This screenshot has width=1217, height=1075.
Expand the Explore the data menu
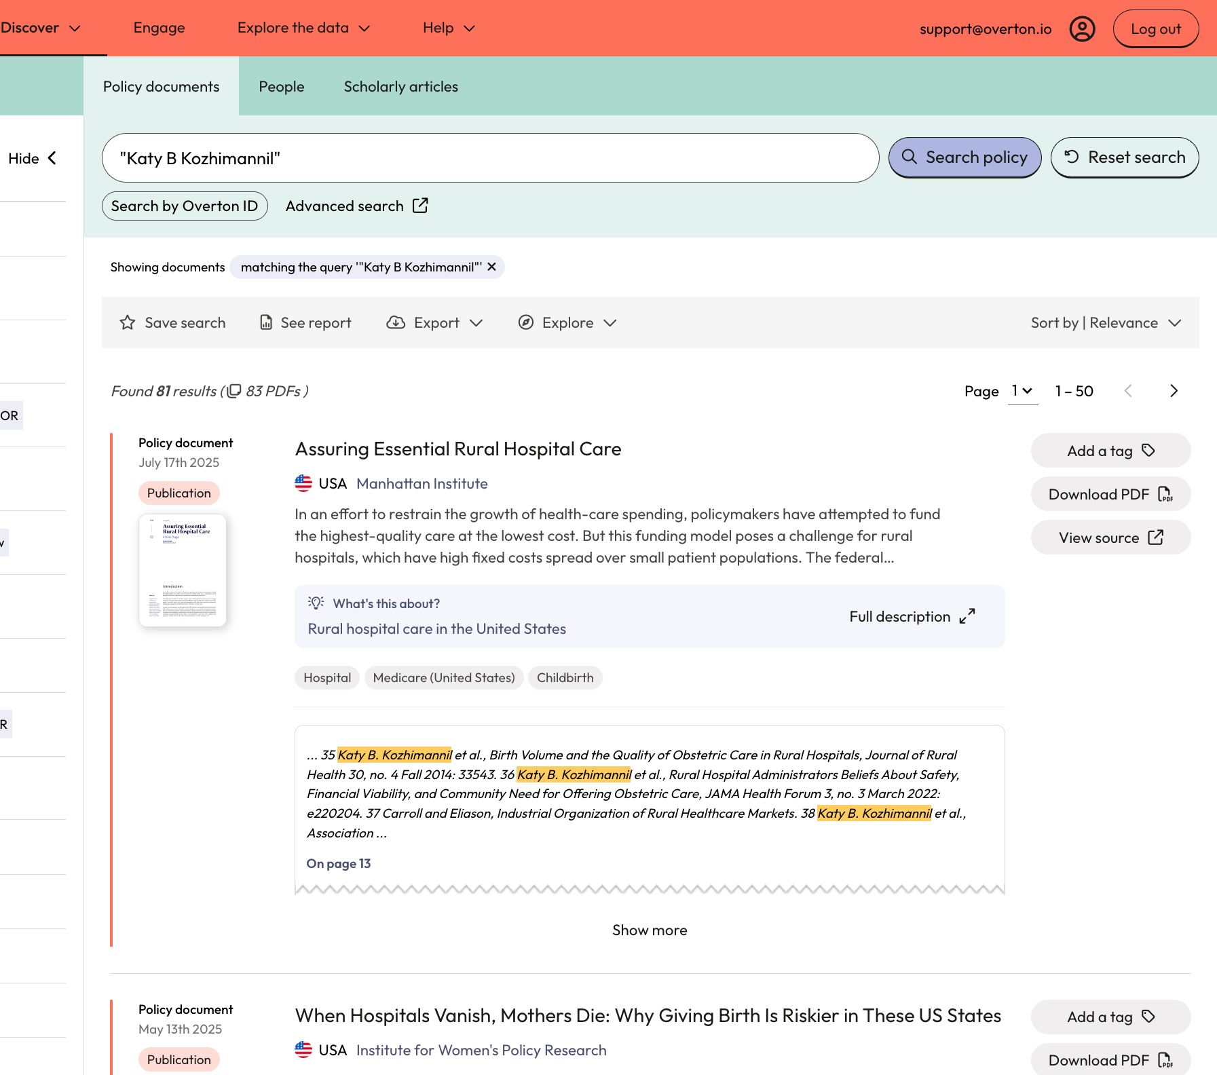pyautogui.click(x=304, y=28)
